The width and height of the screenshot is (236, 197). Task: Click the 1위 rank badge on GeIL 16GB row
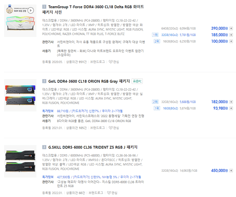pos(157,108)
